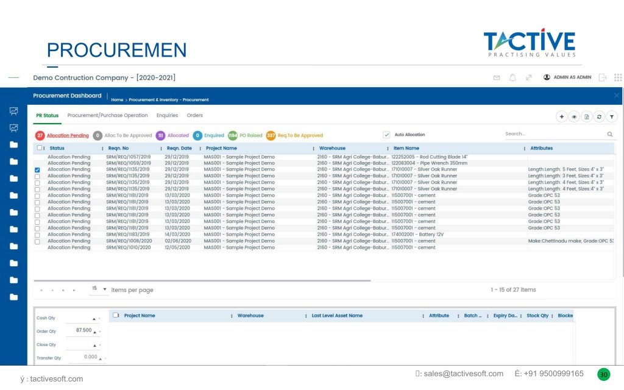The height and width of the screenshot is (390, 624).
Task: Filter by PO Raised status badge
Action: pyautogui.click(x=245, y=136)
